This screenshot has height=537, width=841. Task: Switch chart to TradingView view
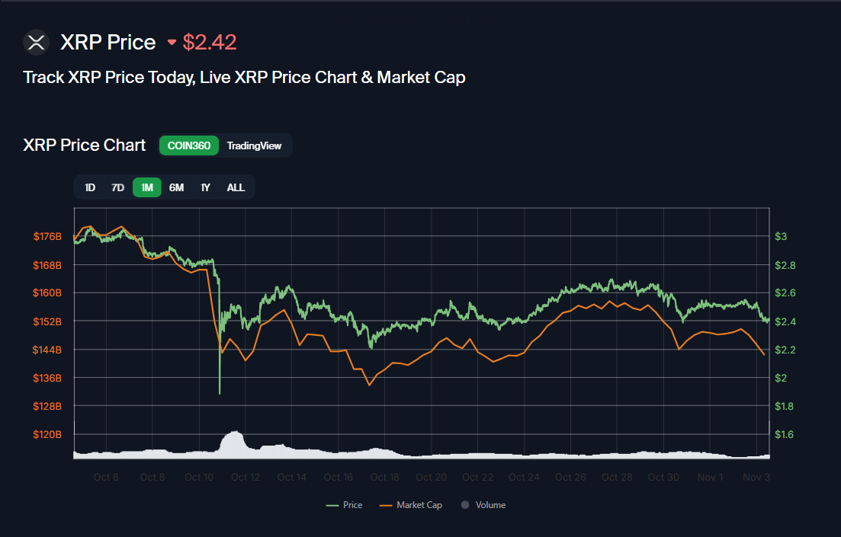coord(254,145)
